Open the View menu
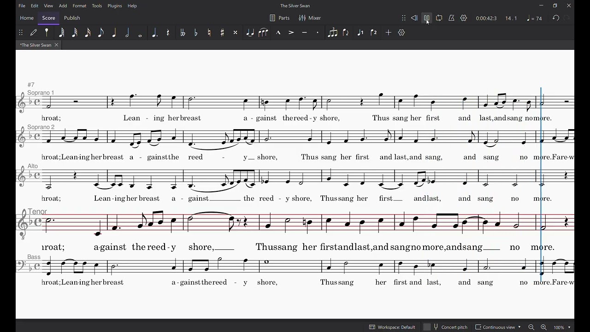590x332 pixels. click(x=48, y=6)
